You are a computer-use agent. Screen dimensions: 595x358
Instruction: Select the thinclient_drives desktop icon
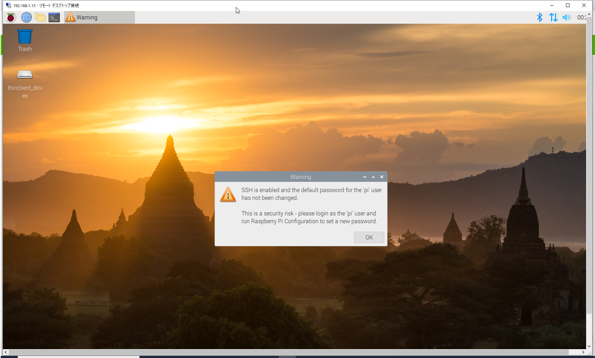pyautogui.click(x=25, y=84)
